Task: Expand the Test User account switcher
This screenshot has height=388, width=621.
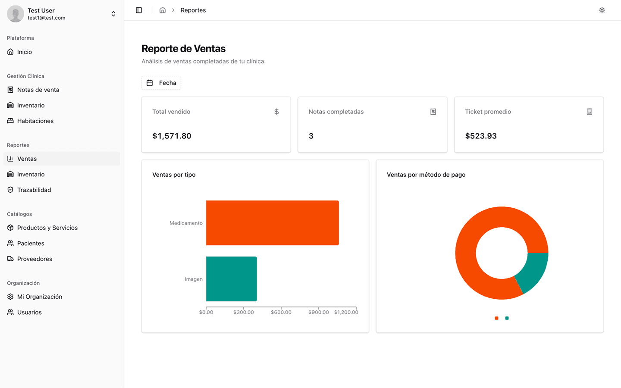Action: (113, 14)
